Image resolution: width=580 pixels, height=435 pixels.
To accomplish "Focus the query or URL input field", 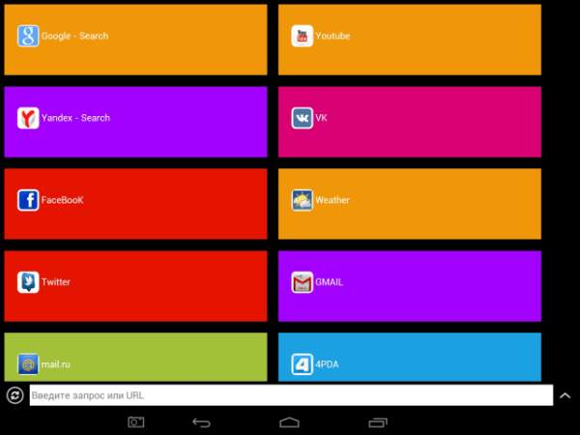I will click(291, 395).
